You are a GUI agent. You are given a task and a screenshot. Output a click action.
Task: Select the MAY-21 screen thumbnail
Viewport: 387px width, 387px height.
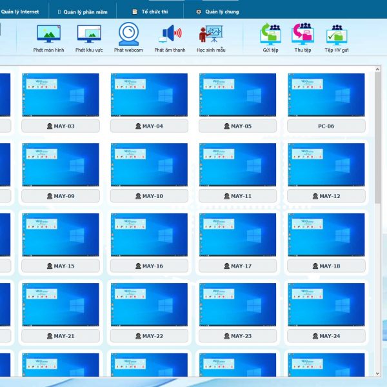click(x=61, y=304)
